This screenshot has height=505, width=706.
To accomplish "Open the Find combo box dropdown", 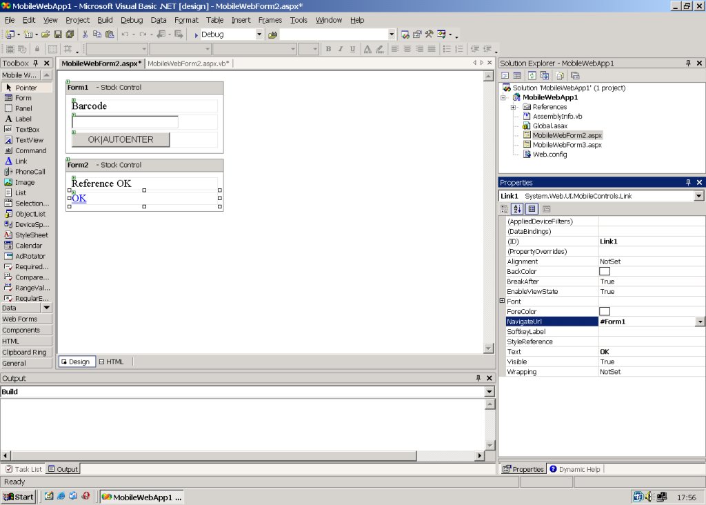I will coord(392,34).
